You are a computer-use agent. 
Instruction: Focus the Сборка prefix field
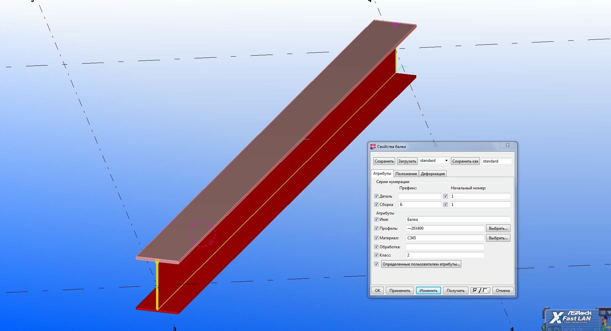coord(420,205)
